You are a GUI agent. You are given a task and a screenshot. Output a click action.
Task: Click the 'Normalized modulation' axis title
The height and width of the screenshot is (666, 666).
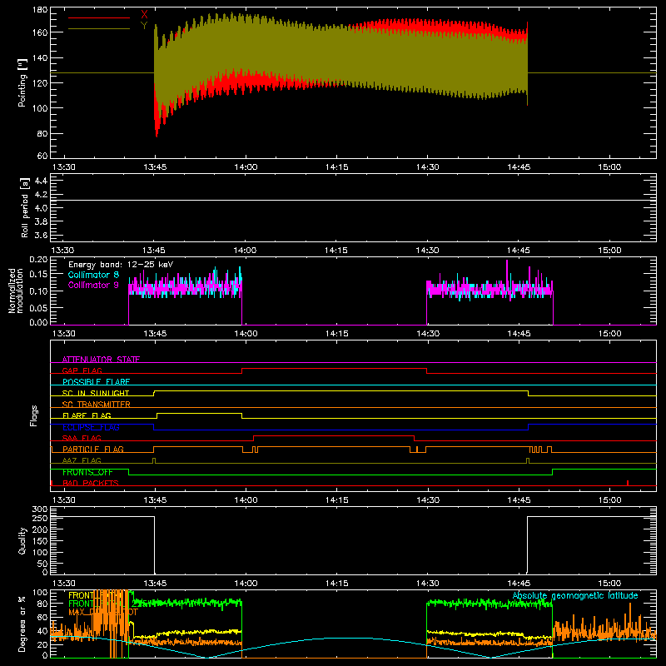16,291
